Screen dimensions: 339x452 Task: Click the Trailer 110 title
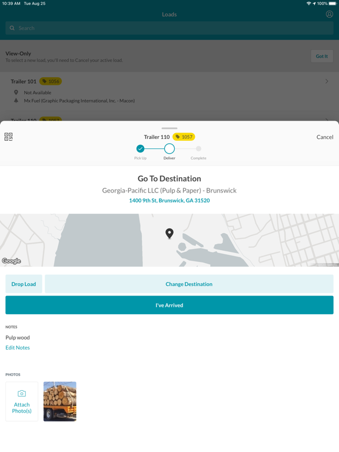(x=157, y=137)
